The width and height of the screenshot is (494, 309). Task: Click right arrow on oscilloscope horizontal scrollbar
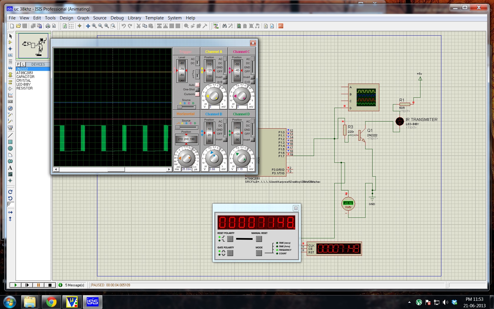[x=169, y=170]
